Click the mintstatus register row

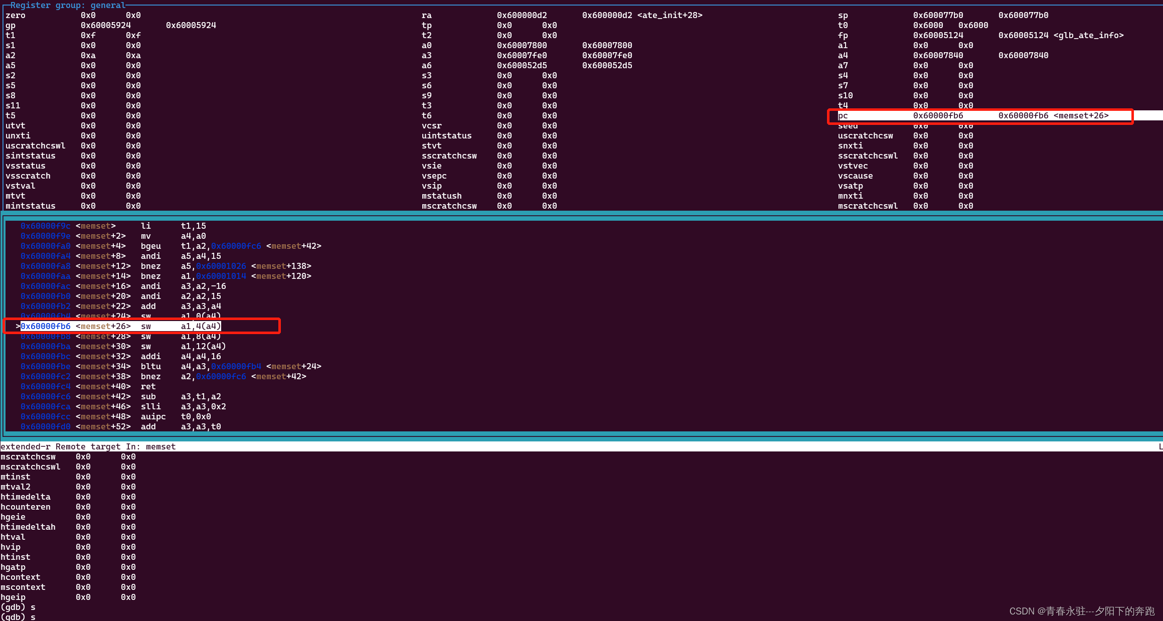pos(31,206)
